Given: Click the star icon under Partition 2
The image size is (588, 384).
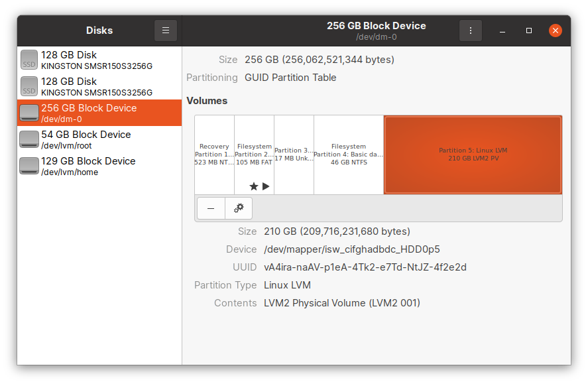Looking at the screenshot, I should point(254,186).
